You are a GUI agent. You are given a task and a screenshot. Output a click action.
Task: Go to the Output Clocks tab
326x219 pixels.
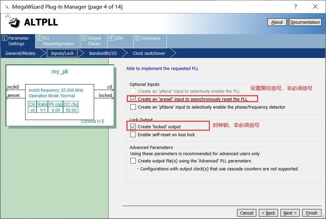click(94, 41)
